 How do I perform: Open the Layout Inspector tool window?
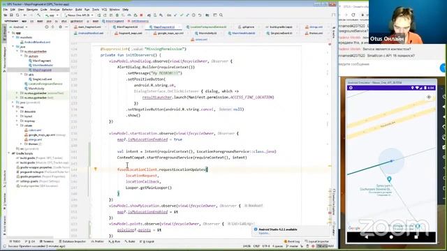click(316, 241)
